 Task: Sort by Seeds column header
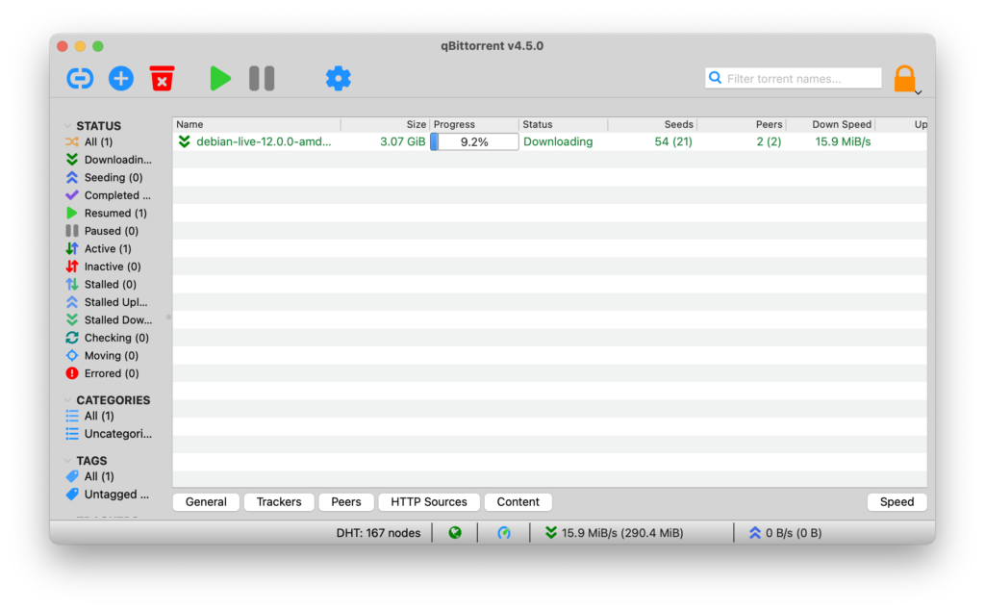[653, 124]
